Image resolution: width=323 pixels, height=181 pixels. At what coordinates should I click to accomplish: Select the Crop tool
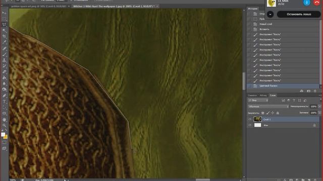pyautogui.click(x=4, y=36)
